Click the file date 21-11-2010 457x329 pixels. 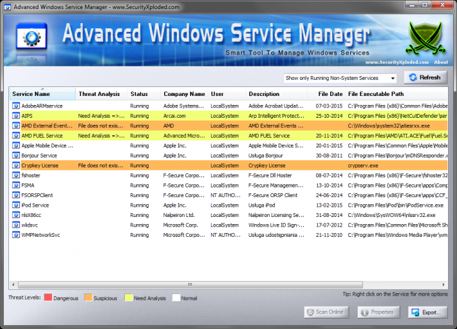tap(329, 235)
